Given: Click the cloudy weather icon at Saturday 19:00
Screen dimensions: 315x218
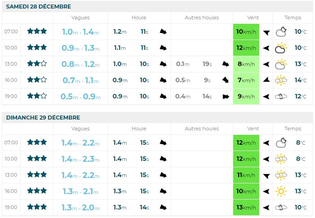Looking at the screenshot, I should coord(281,96).
